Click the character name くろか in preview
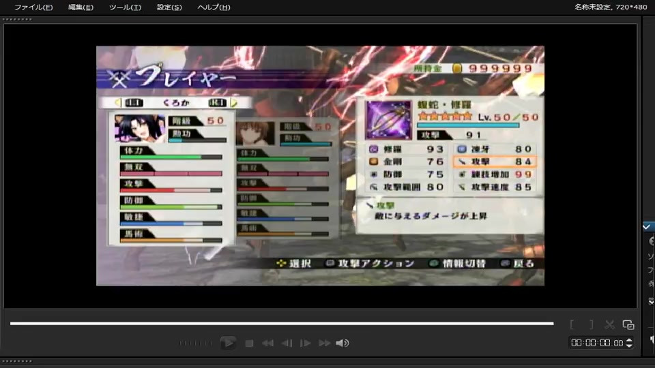Screen dimensions: 655x368 176,103
